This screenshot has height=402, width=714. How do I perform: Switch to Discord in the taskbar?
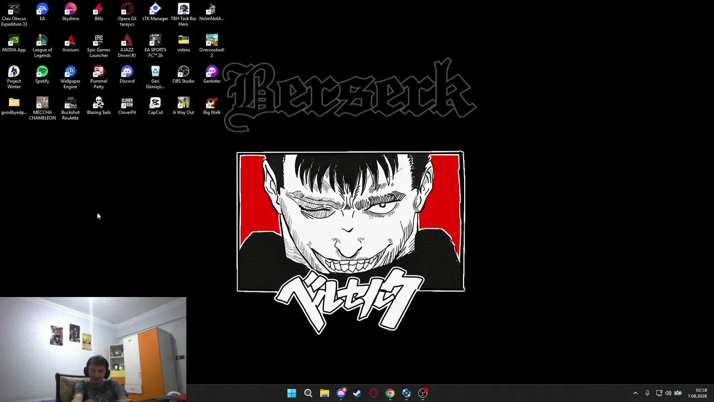[x=341, y=393]
